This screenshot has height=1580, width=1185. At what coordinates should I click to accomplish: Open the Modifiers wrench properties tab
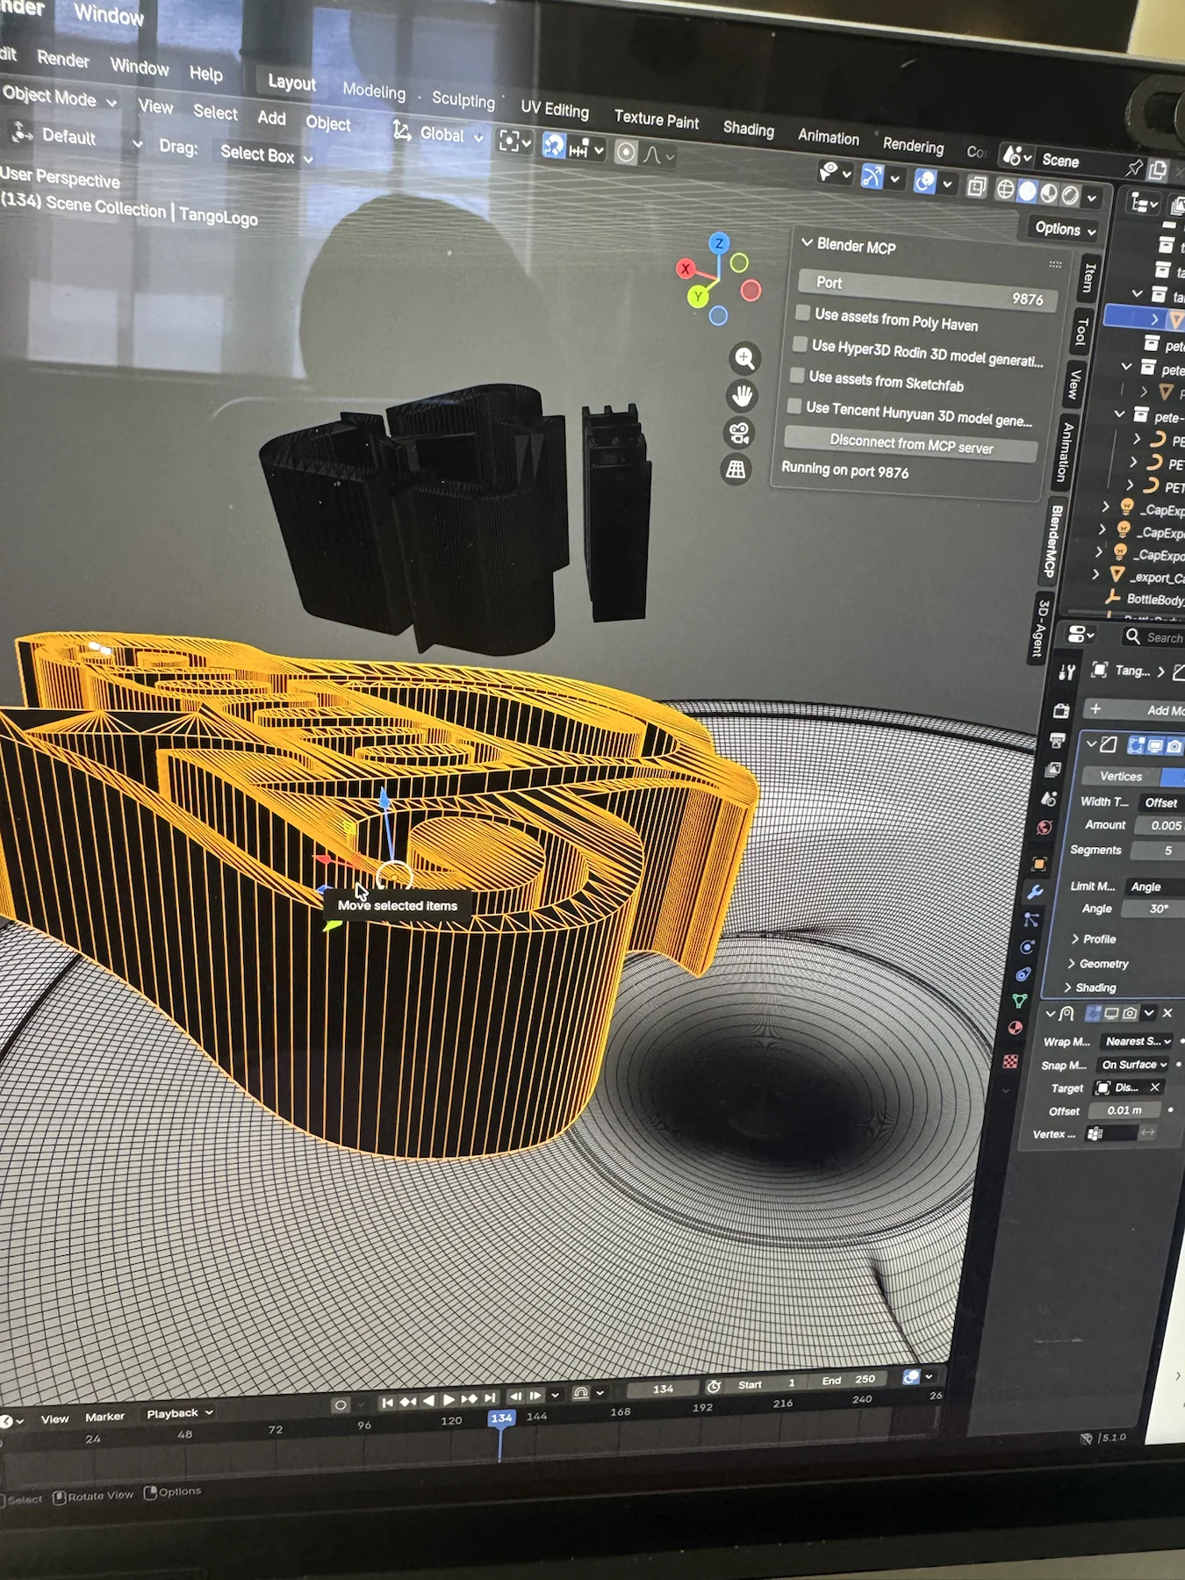1035,892
